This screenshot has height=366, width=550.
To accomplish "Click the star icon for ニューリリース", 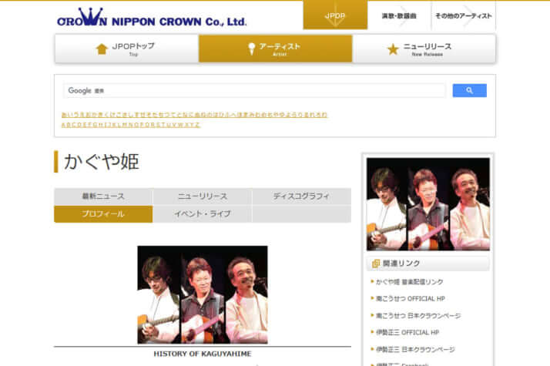I will (x=393, y=49).
